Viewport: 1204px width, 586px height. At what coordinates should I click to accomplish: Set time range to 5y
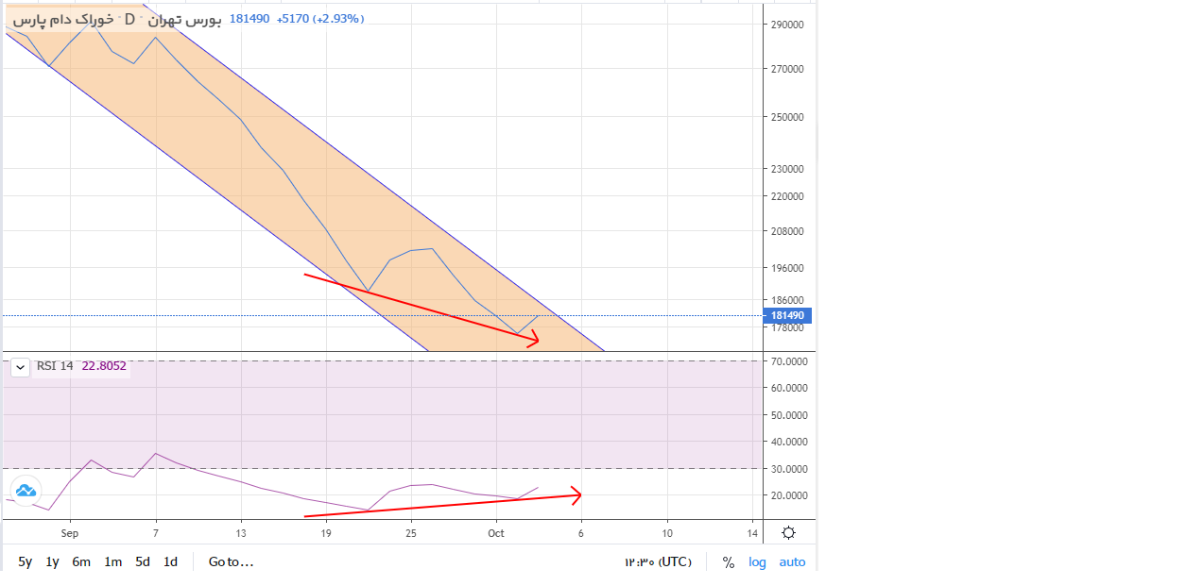pos(26,561)
